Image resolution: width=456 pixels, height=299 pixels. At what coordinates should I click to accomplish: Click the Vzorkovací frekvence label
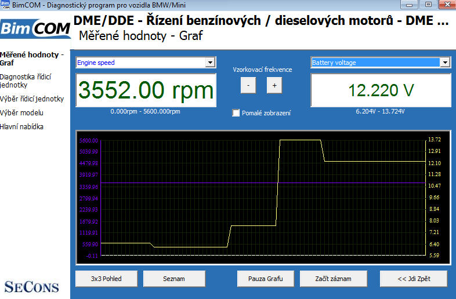[262, 70]
